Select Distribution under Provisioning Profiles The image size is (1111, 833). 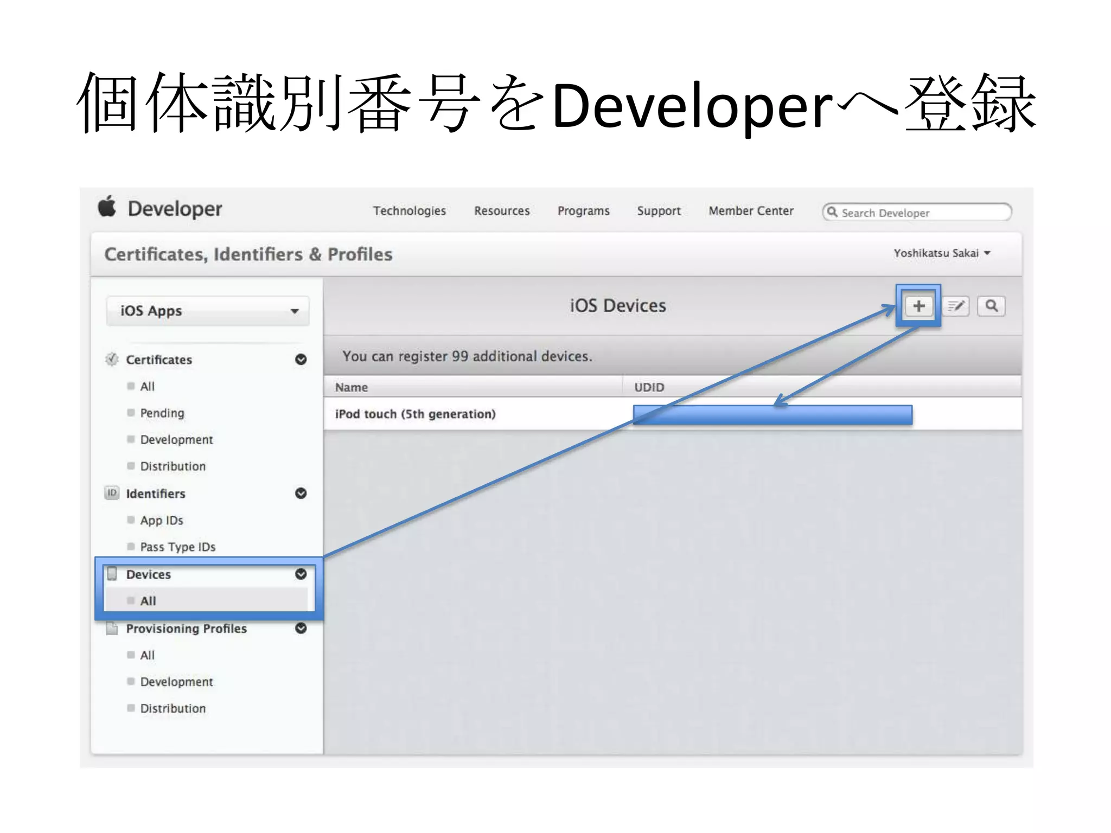tap(173, 708)
